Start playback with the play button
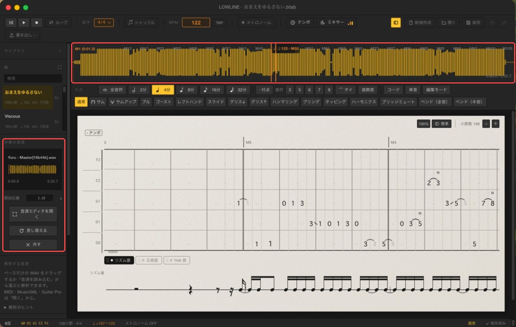 click(24, 23)
